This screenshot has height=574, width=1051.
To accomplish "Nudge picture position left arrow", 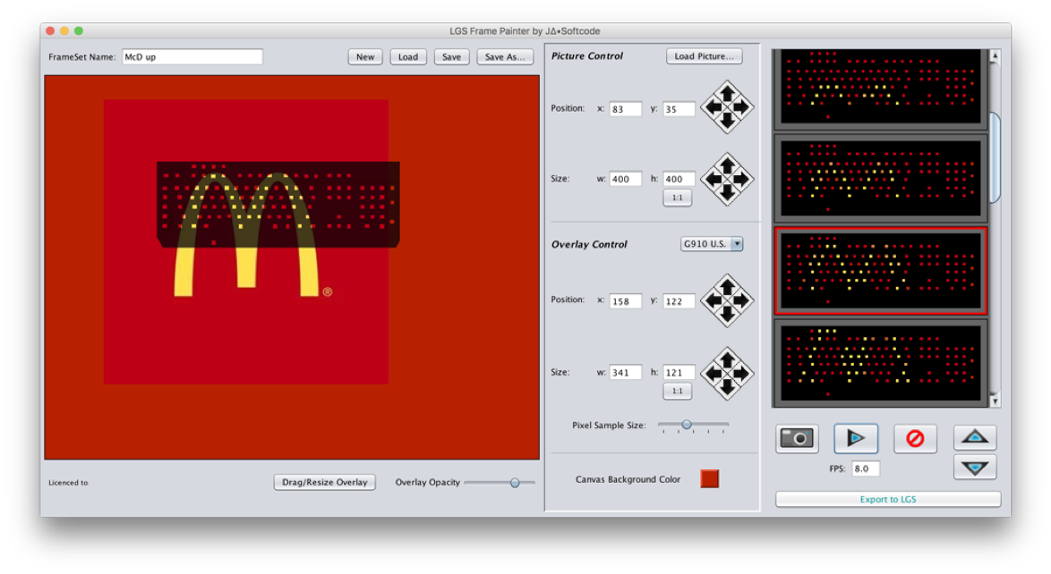I will [713, 107].
